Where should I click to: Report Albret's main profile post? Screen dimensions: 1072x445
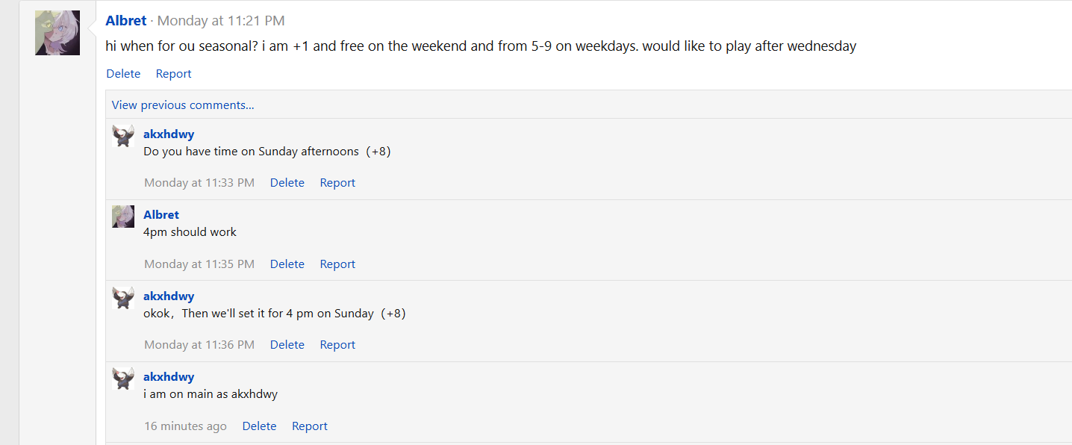pyautogui.click(x=173, y=74)
